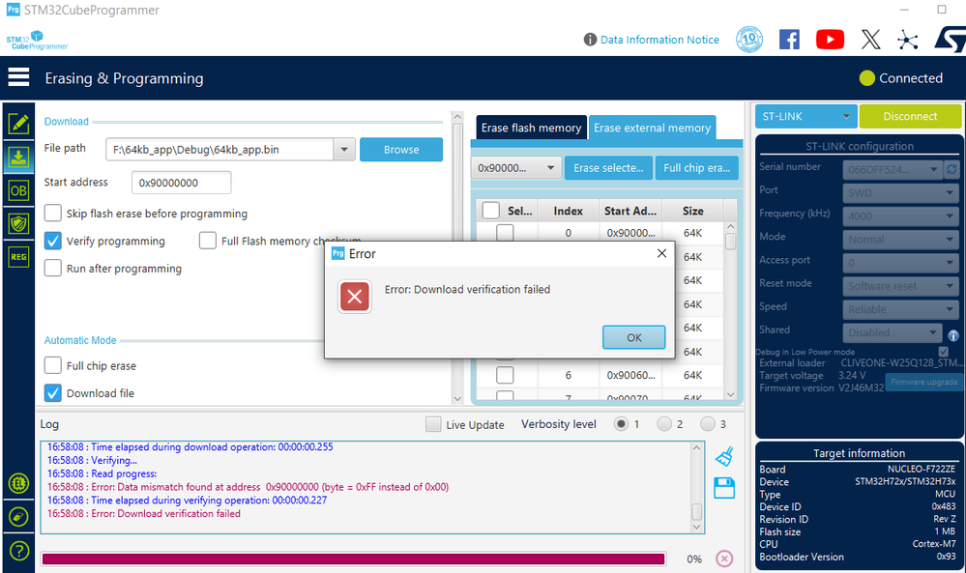The image size is (966, 573).
Task: Click the Size column header
Action: (x=692, y=211)
